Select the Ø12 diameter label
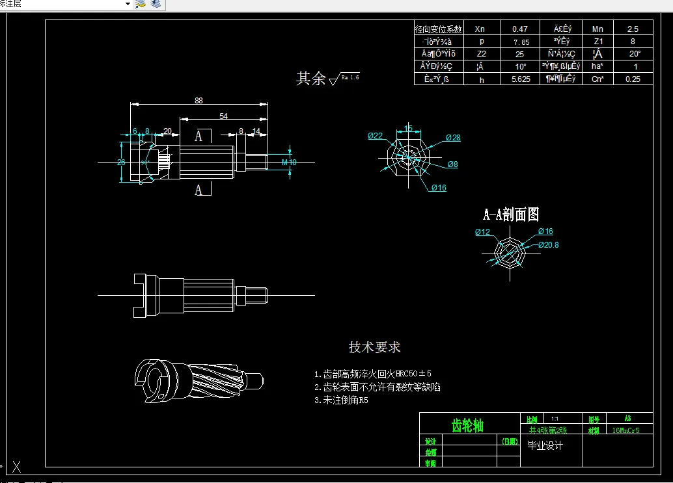The image size is (673, 483). [482, 232]
